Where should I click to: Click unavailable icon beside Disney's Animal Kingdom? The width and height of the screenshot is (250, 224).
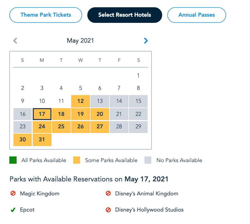tap(108, 194)
